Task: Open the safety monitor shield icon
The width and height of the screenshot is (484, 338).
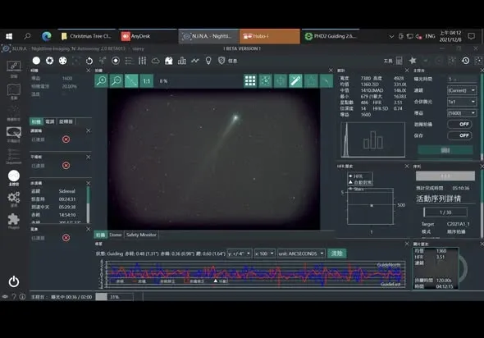Action: 221,61
